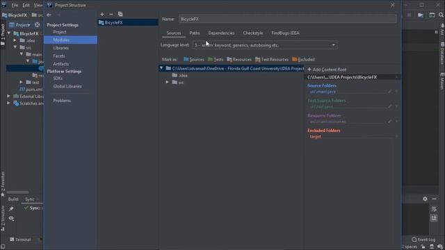Edit the test source folder properties pencil
The height and width of the screenshot is (250, 445).
(389, 106)
